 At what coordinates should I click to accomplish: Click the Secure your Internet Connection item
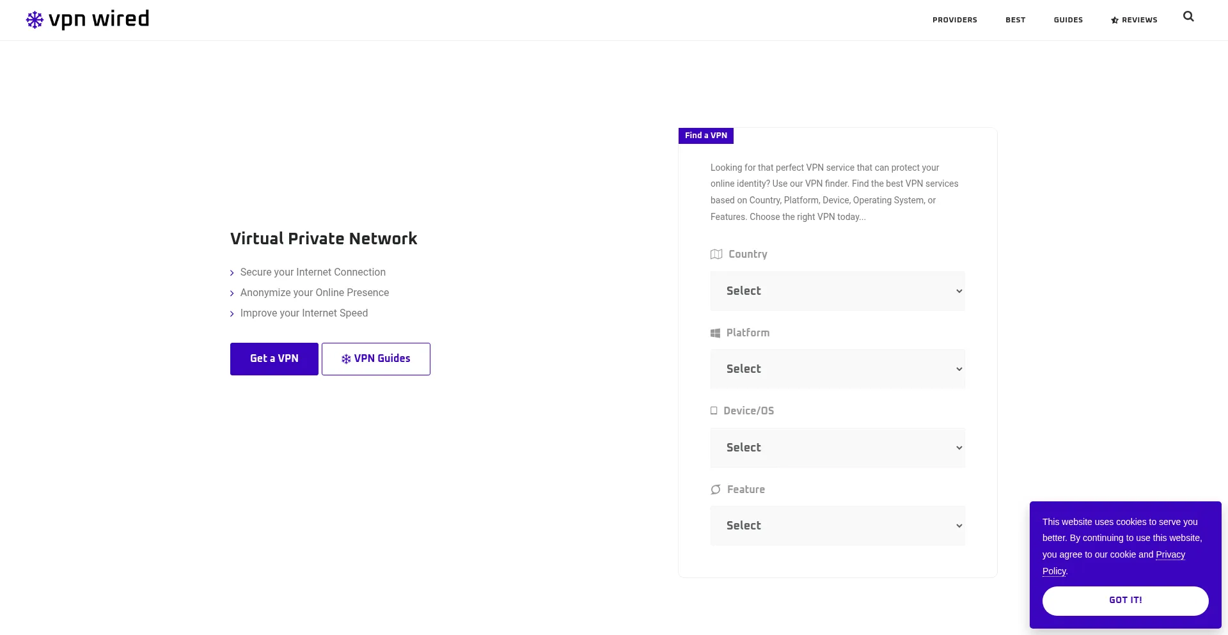[313, 272]
